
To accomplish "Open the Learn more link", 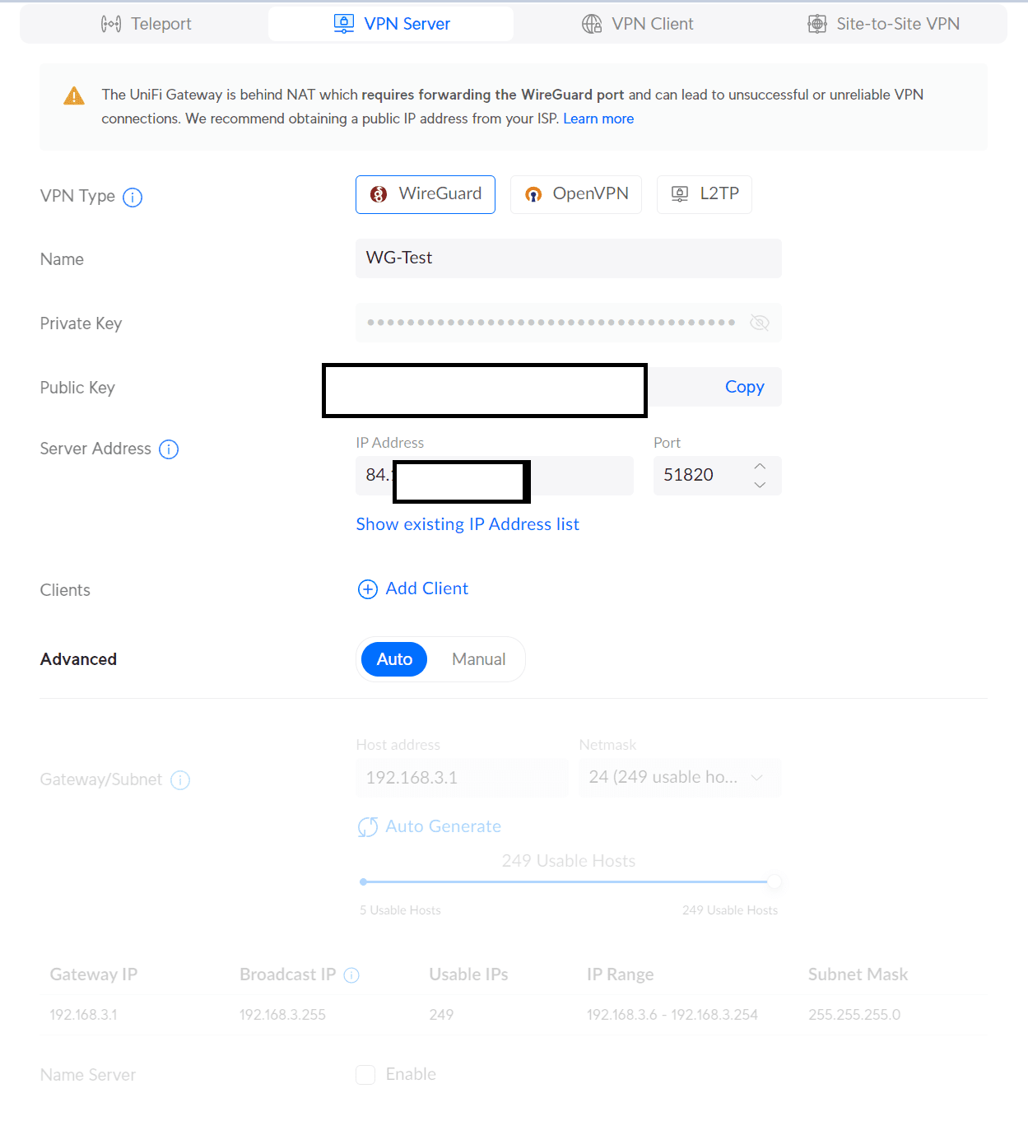I will point(598,119).
